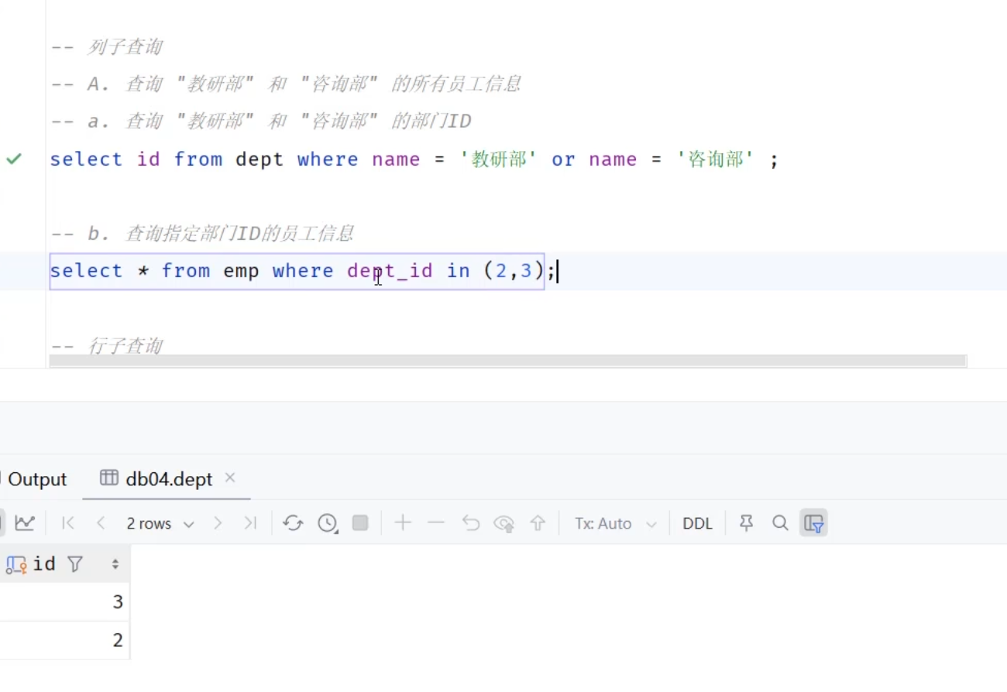Open the chart view icon
Viewport: 1007px width, 692px height.
coord(25,523)
